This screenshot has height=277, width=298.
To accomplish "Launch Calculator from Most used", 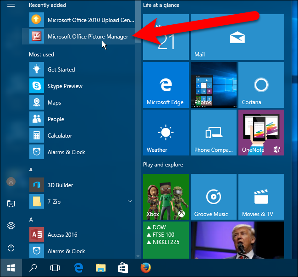I will pyautogui.click(x=78, y=136).
